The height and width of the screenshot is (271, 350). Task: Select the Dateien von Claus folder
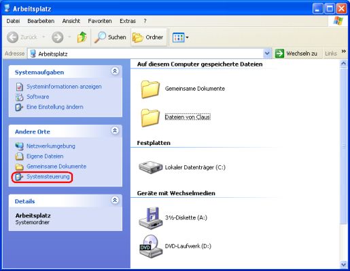[188, 117]
